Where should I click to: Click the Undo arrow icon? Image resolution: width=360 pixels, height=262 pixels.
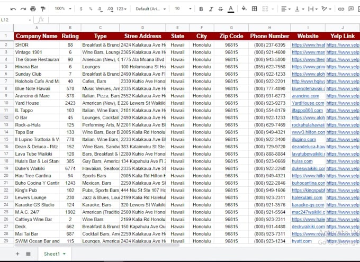point(13,9)
